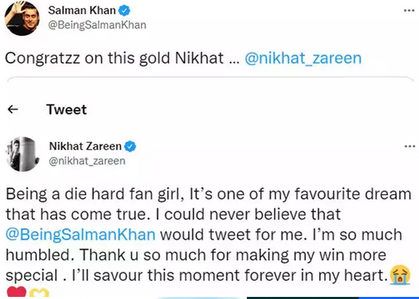This screenshot has width=419, height=299.
Task: Open more options on Nikhat Zareen's tweet
Action: pos(407,146)
